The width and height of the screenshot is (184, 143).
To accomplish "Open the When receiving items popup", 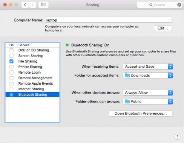I will [148, 66].
